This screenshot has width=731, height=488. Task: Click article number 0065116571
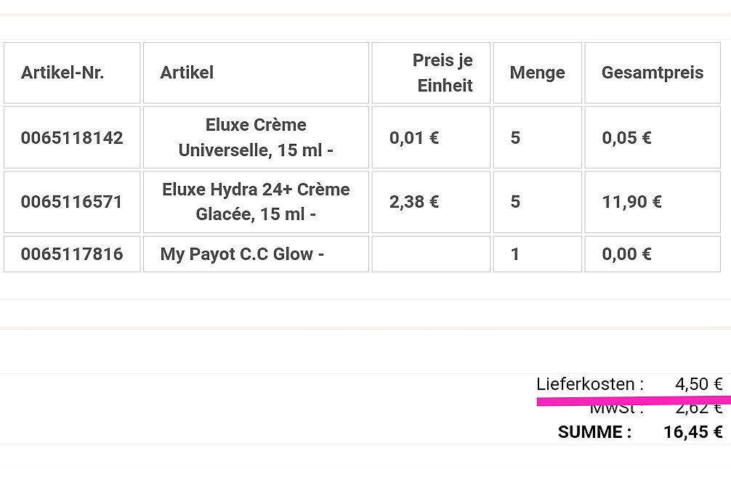[72, 202]
